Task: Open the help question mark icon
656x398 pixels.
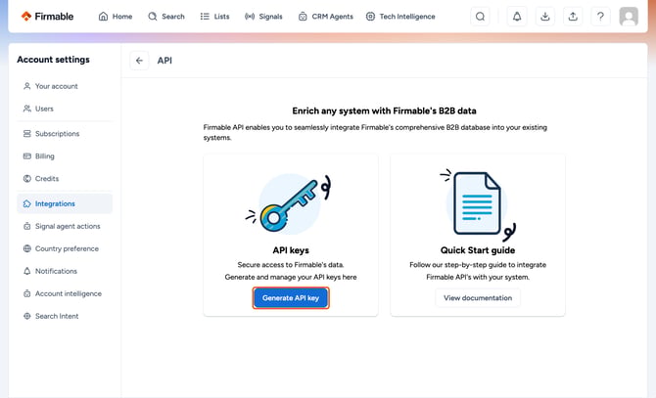Action: pos(600,17)
